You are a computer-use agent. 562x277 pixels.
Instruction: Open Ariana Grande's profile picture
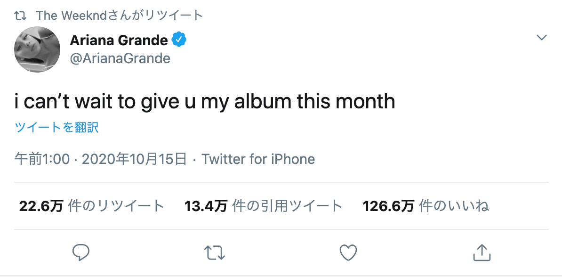(x=37, y=49)
